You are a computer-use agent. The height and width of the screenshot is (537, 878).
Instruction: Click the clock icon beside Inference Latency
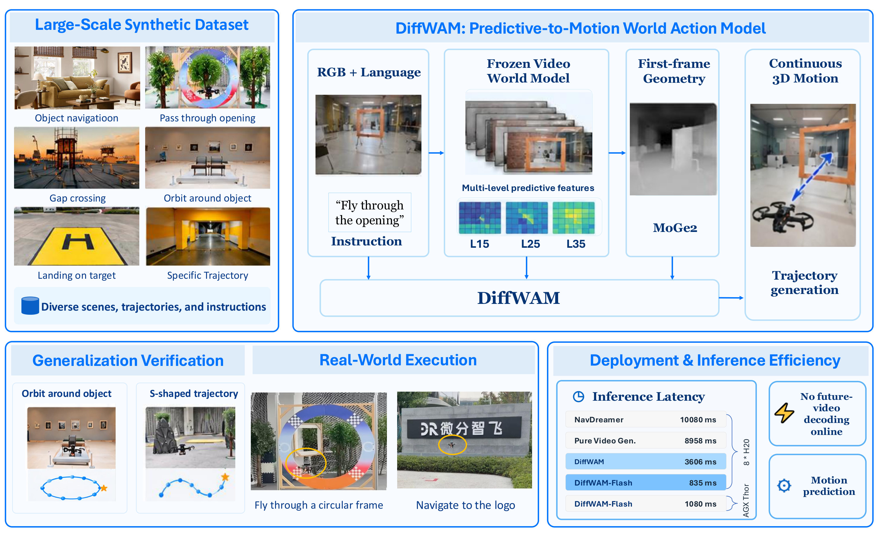578,396
